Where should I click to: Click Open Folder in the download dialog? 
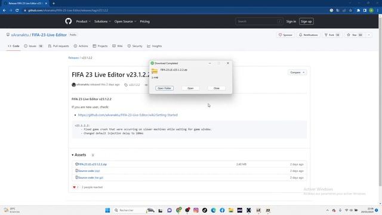tap(165, 88)
